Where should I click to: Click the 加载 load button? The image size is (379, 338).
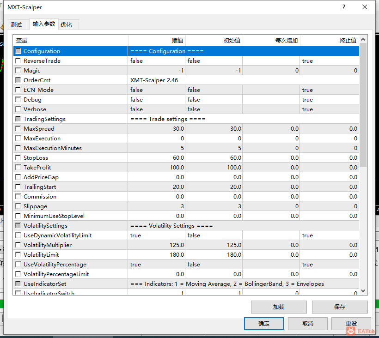coord(279,307)
